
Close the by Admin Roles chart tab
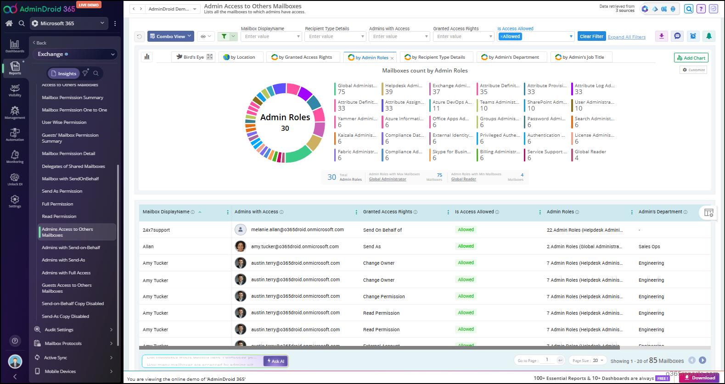tap(392, 58)
